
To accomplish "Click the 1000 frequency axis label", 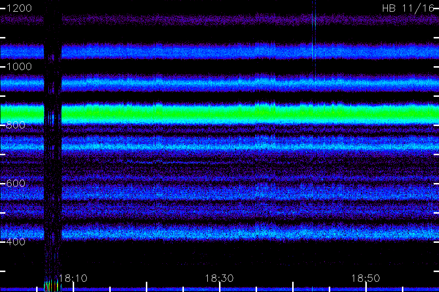I will click(x=19, y=67).
